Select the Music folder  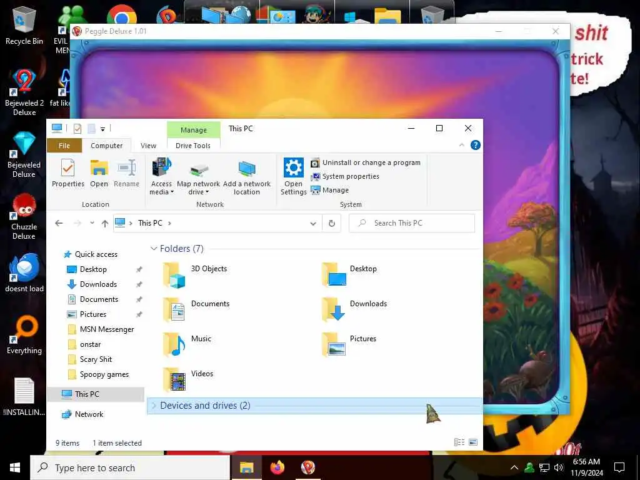[x=187, y=344]
